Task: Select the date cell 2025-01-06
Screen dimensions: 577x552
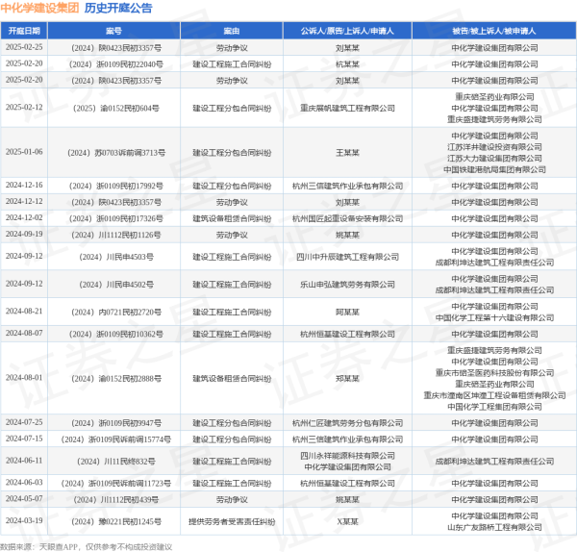Action: coord(24,152)
